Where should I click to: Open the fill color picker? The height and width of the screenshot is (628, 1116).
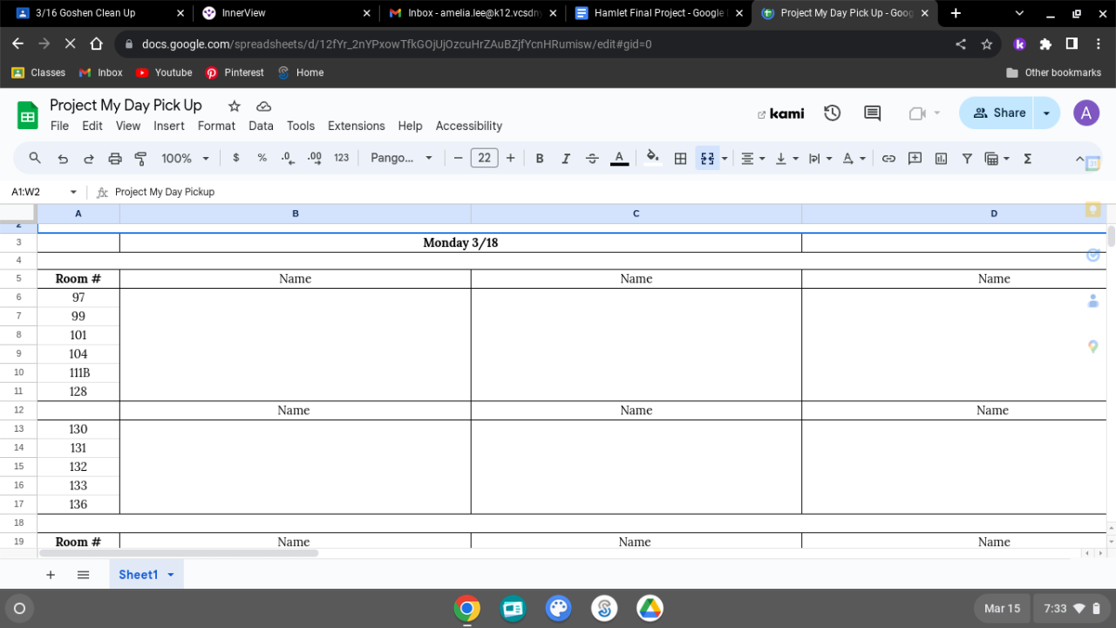(x=652, y=159)
